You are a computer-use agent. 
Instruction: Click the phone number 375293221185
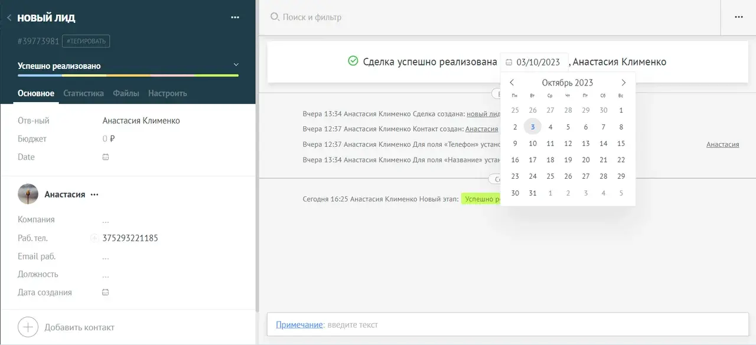coord(130,238)
